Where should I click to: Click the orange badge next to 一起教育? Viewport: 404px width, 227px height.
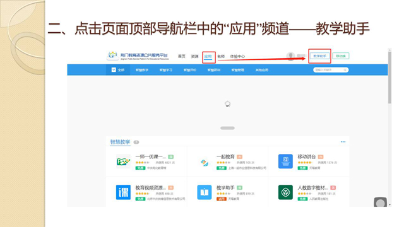240,157
